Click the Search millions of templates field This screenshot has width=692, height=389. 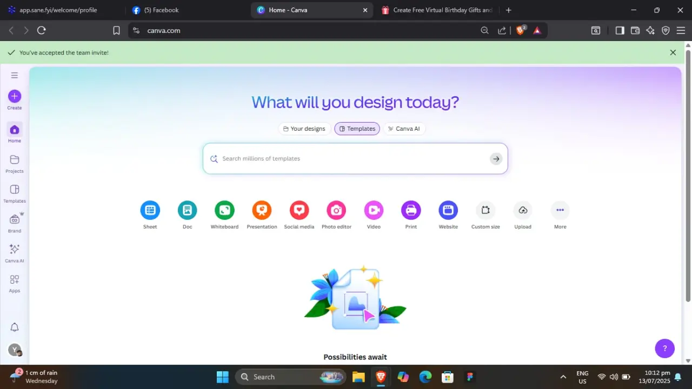(355, 159)
